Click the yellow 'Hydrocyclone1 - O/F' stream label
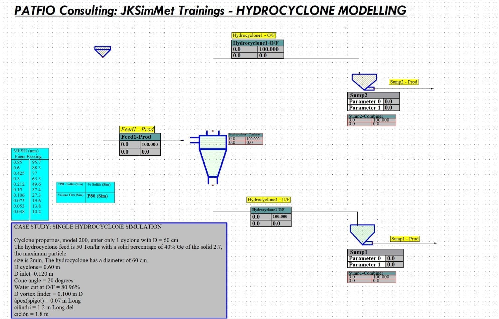The image size is (499, 319). 254,35
